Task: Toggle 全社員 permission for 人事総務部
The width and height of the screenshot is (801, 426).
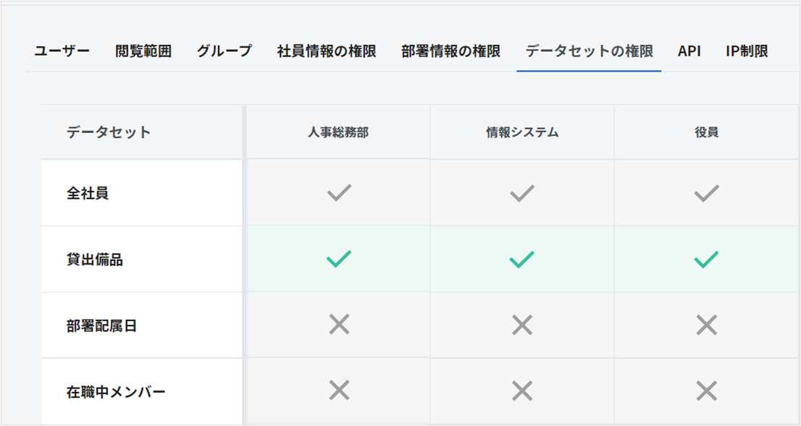Action: pyautogui.click(x=339, y=193)
